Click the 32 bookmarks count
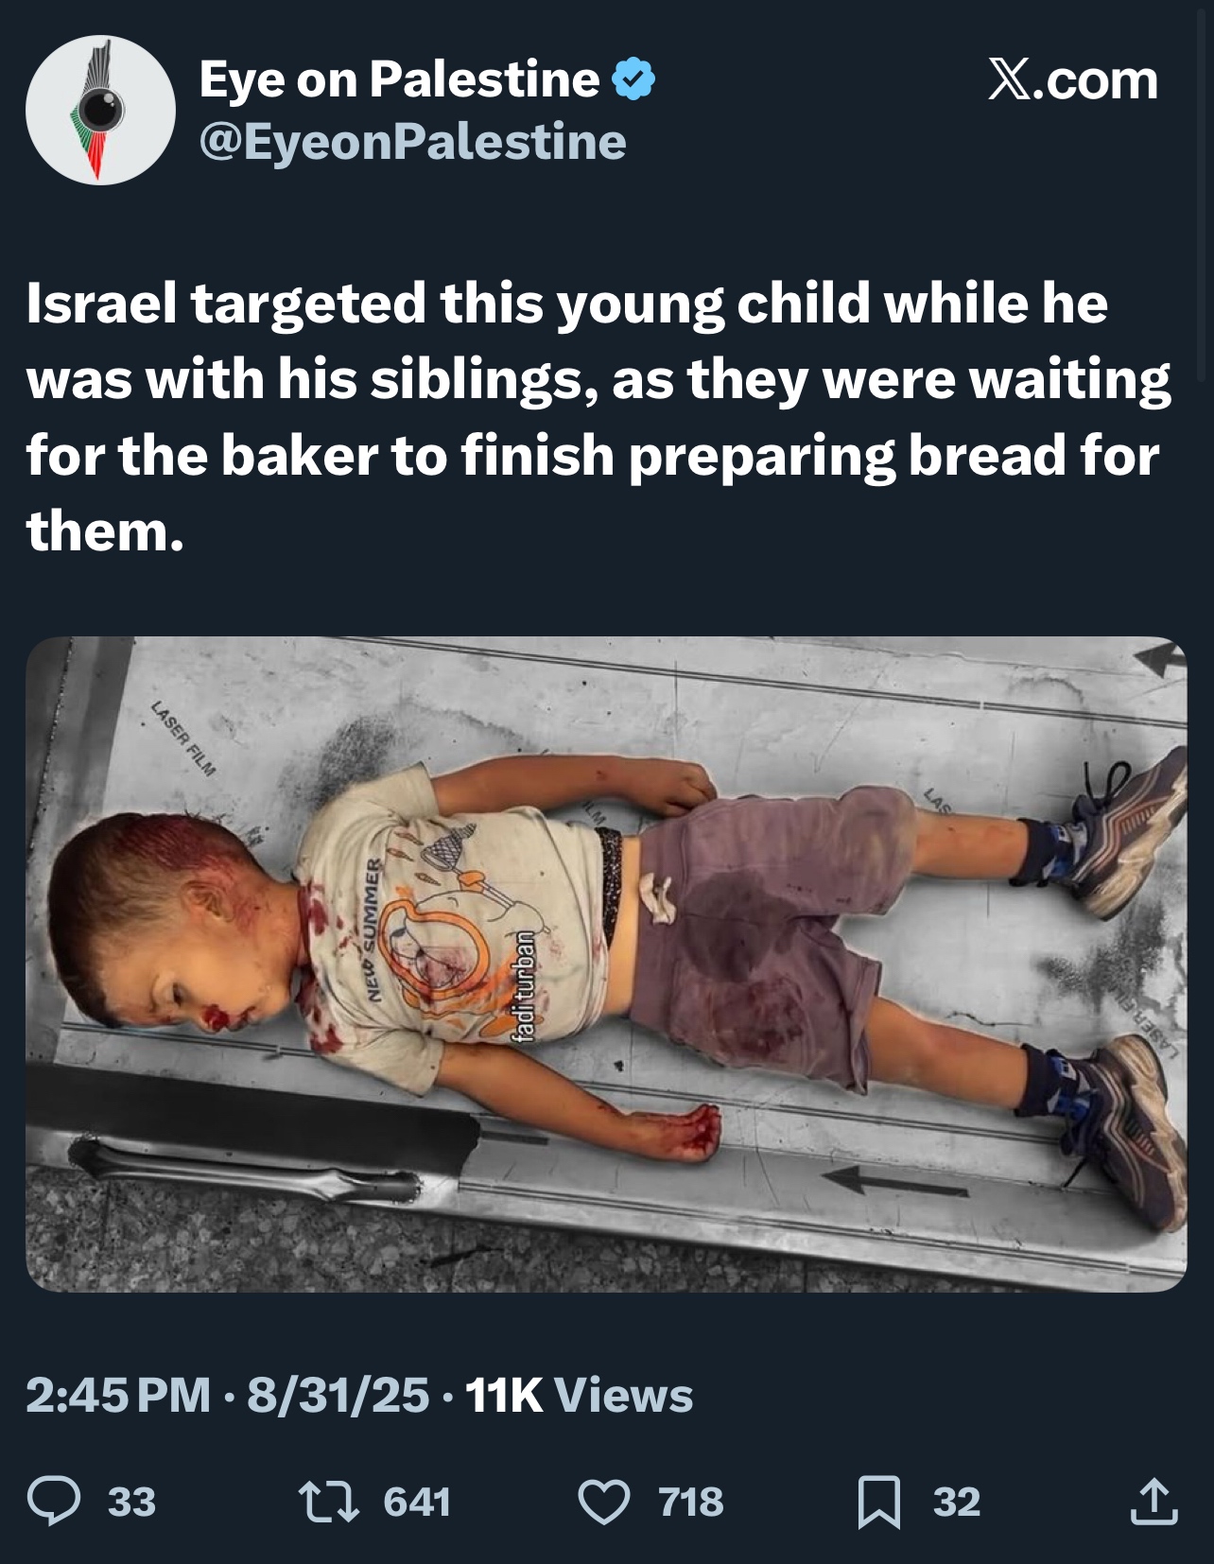The width and height of the screenshot is (1214, 1564). click(x=957, y=1502)
